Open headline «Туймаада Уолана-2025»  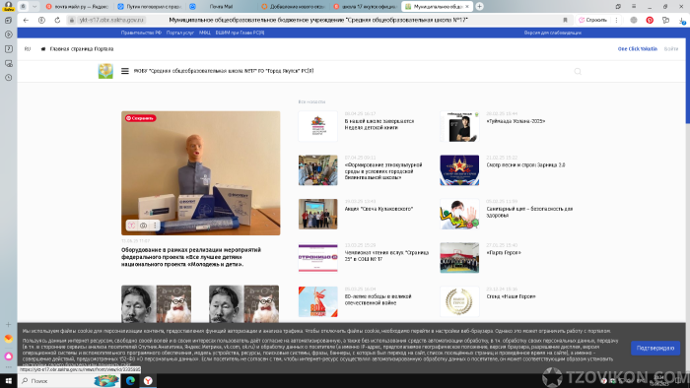pyautogui.click(x=516, y=121)
